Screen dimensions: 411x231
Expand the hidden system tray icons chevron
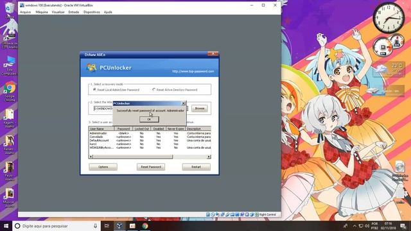(x=354, y=226)
